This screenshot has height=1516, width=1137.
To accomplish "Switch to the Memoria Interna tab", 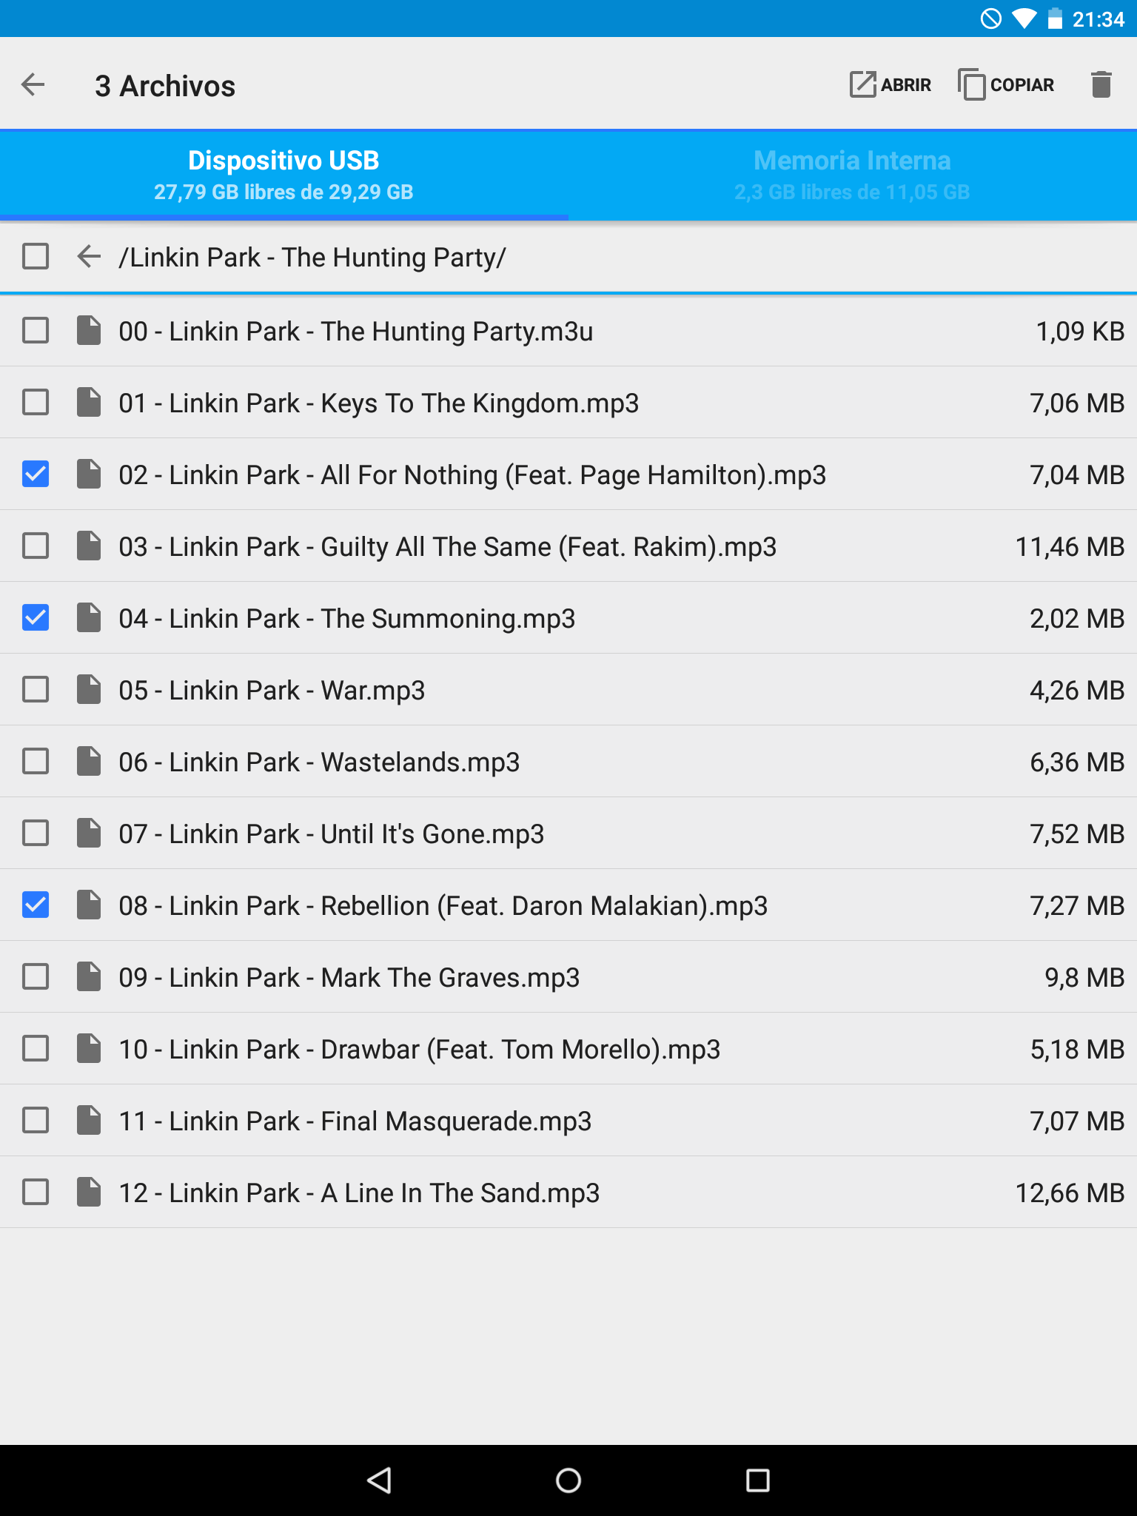I will [853, 175].
